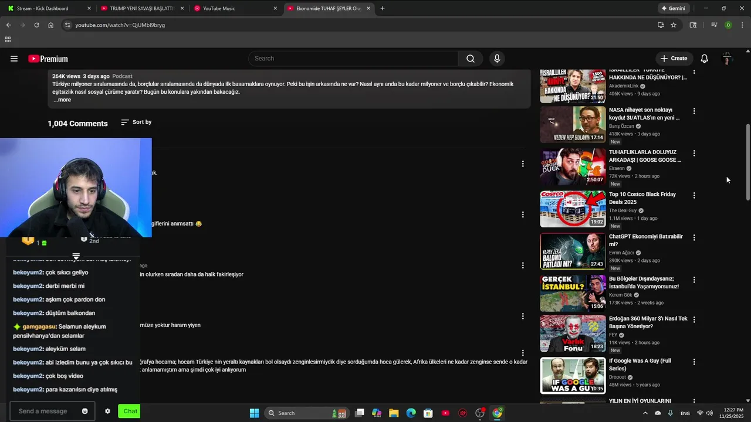Focus the YouTube search field
This screenshot has height=422, width=751.
coord(353,59)
